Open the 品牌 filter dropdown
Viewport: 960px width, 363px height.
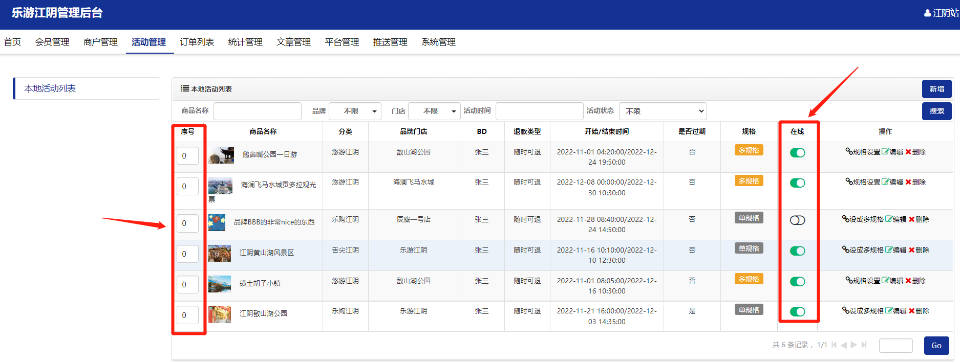(x=355, y=111)
